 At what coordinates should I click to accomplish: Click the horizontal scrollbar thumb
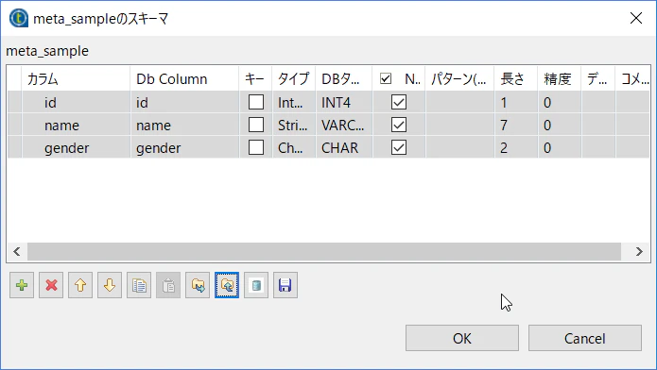tap(324, 252)
